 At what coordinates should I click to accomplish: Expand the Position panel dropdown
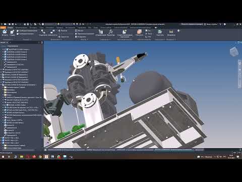[x=27, y=39]
